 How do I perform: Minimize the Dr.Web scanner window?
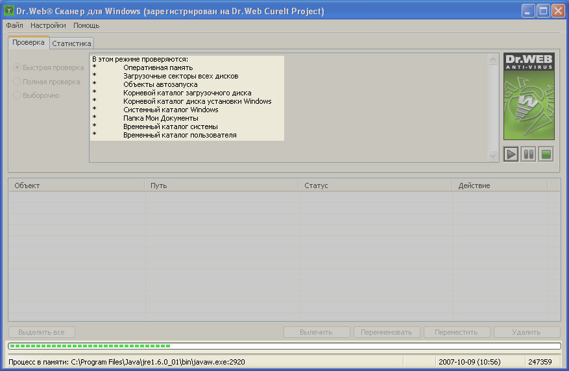click(x=528, y=11)
